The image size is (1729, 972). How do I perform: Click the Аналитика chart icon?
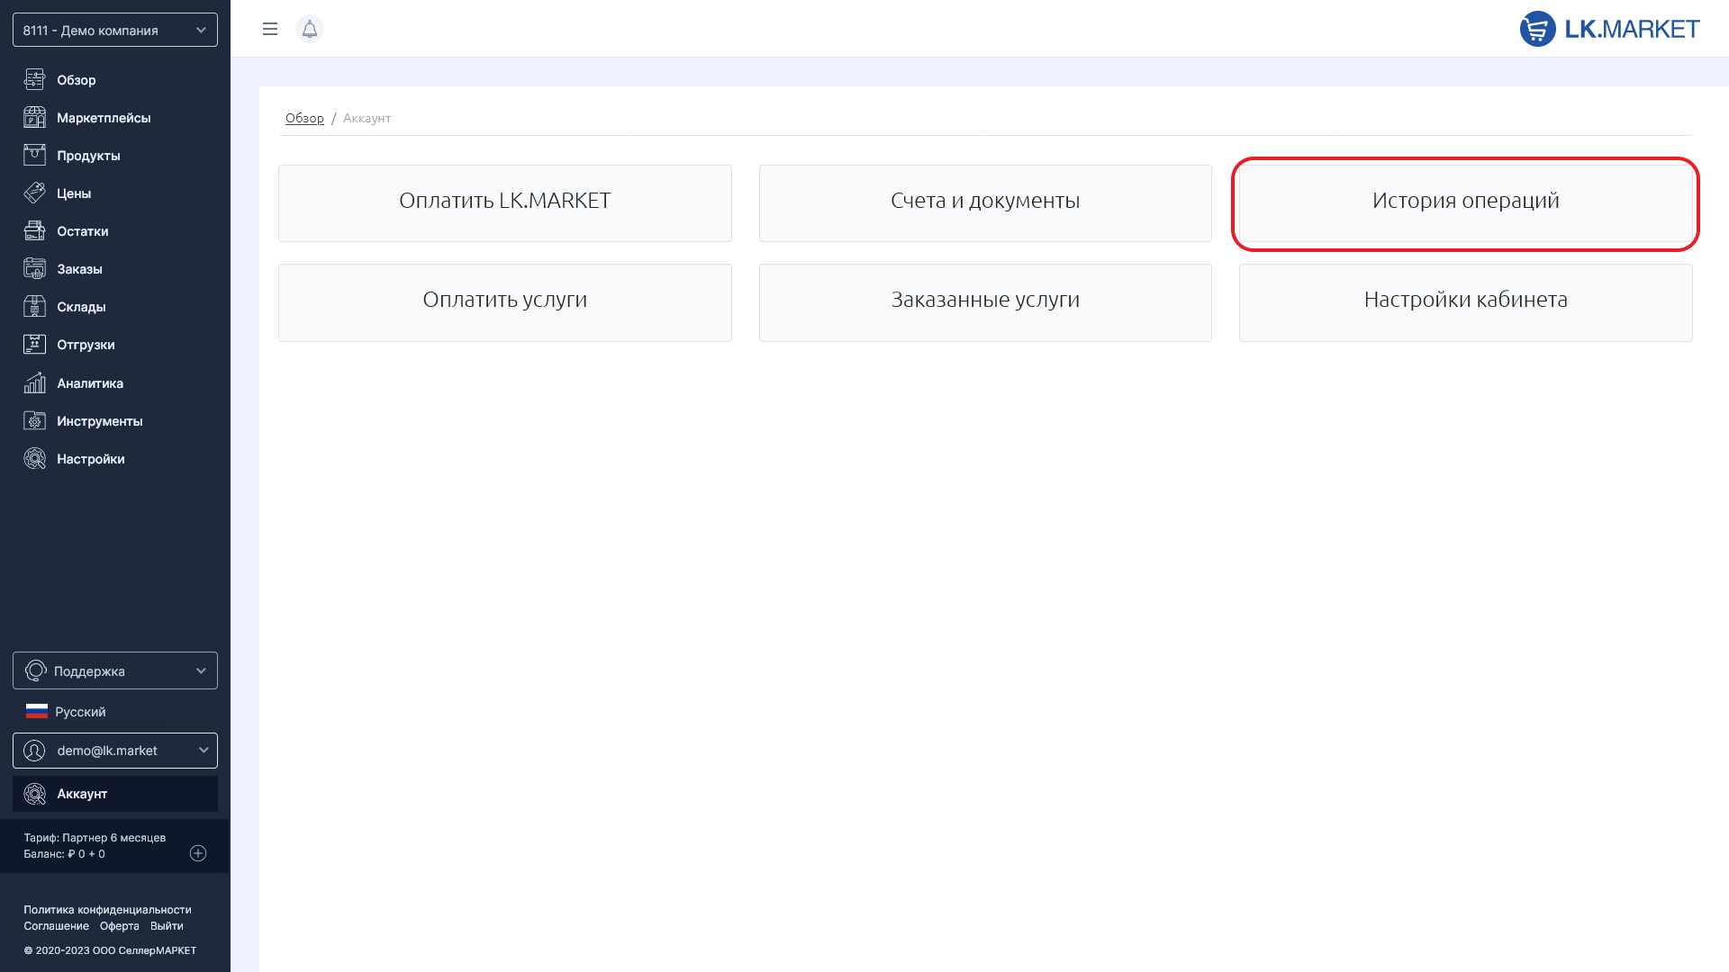coord(34,382)
